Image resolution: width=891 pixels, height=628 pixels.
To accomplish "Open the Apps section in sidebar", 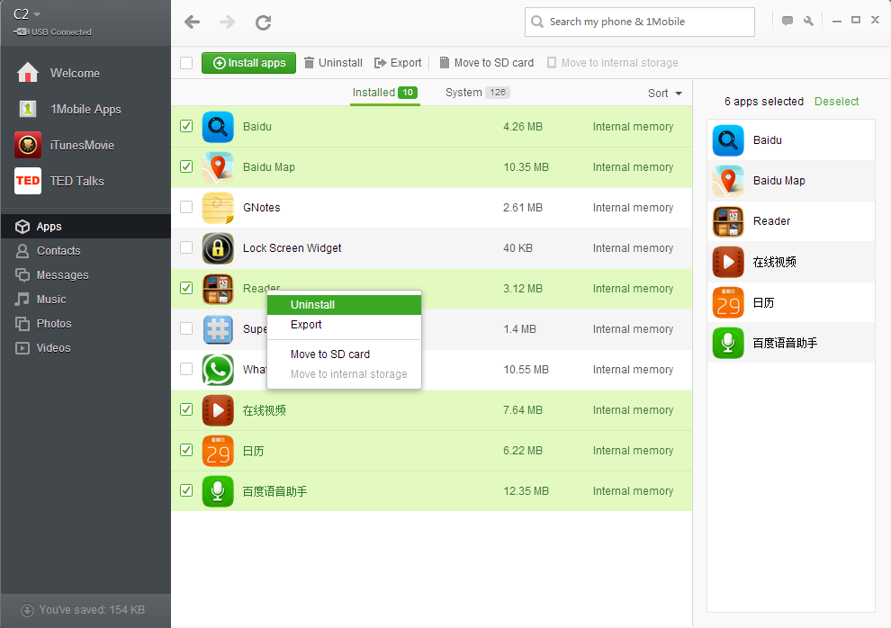I will click(85, 227).
